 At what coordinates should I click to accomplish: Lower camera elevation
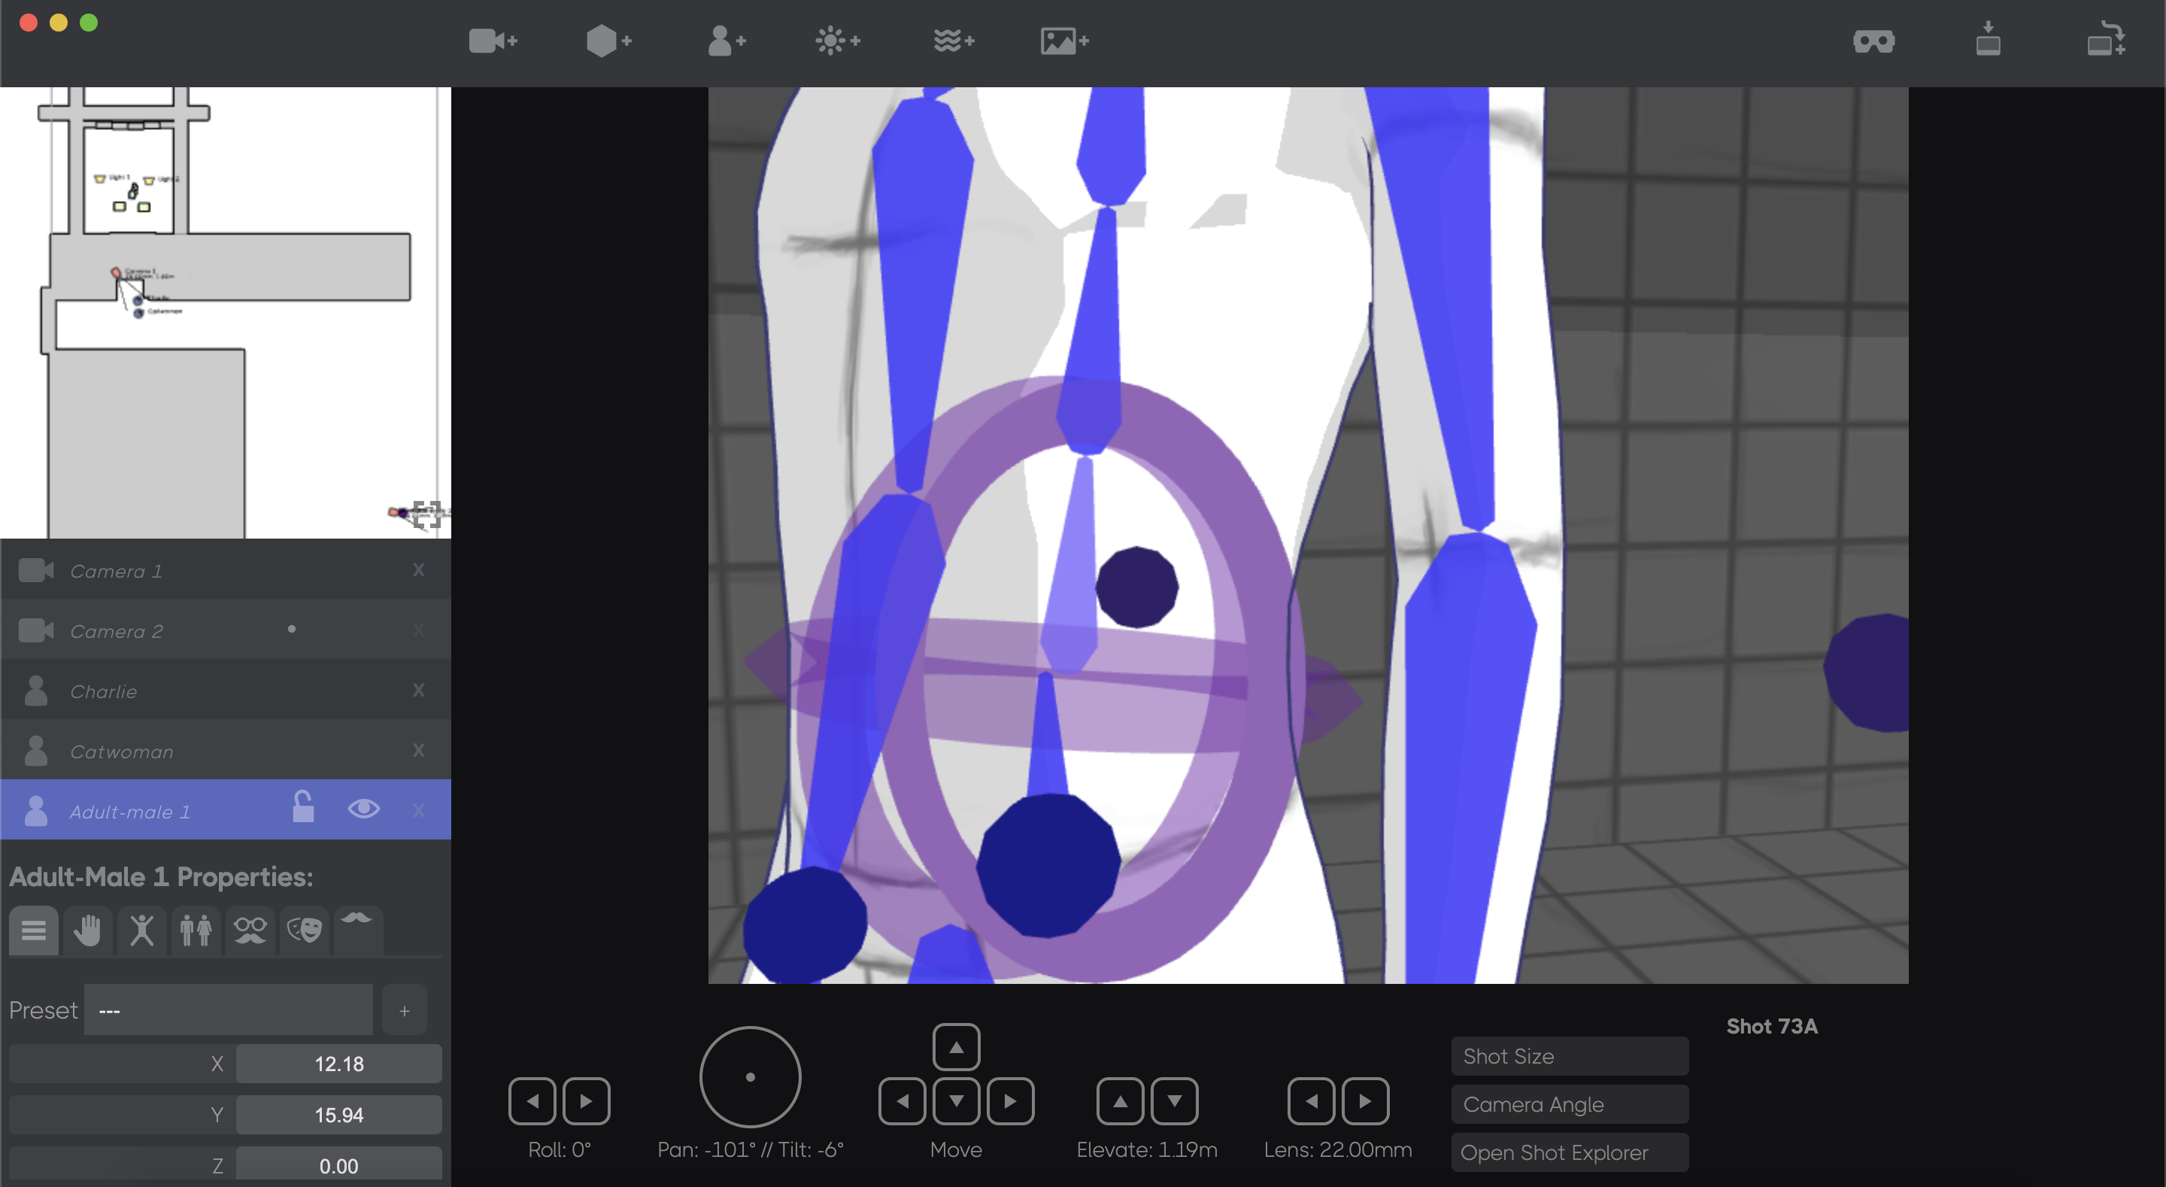coord(1175,1101)
